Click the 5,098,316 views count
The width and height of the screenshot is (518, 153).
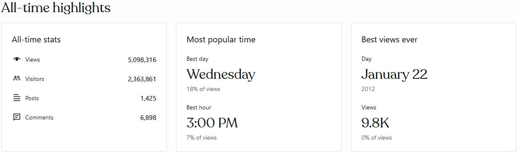point(142,60)
